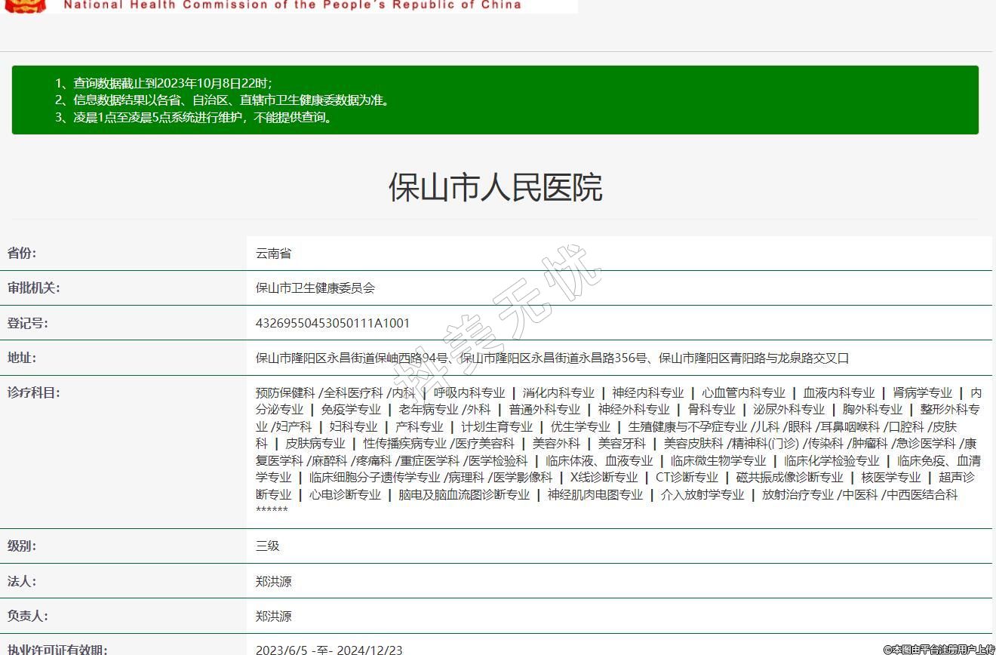This screenshot has height=655, width=996.
Task: Click 预防保健科 in the department list
Action: pos(285,392)
